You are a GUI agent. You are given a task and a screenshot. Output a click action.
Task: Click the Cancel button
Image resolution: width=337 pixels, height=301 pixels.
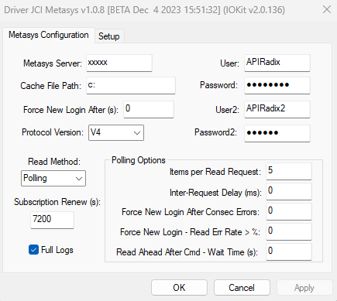click(x=242, y=287)
